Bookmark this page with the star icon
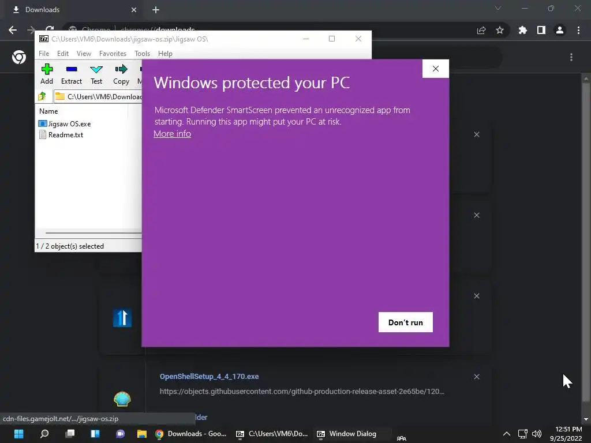Screen dimensions: 591x443 pyautogui.click(x=500, y=30)
